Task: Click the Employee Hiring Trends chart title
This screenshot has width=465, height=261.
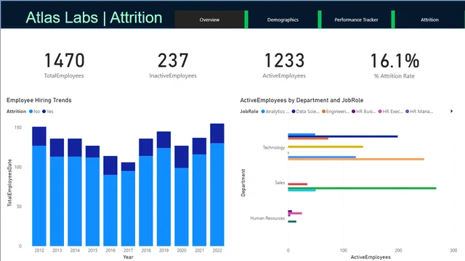Action: (39, 100)
